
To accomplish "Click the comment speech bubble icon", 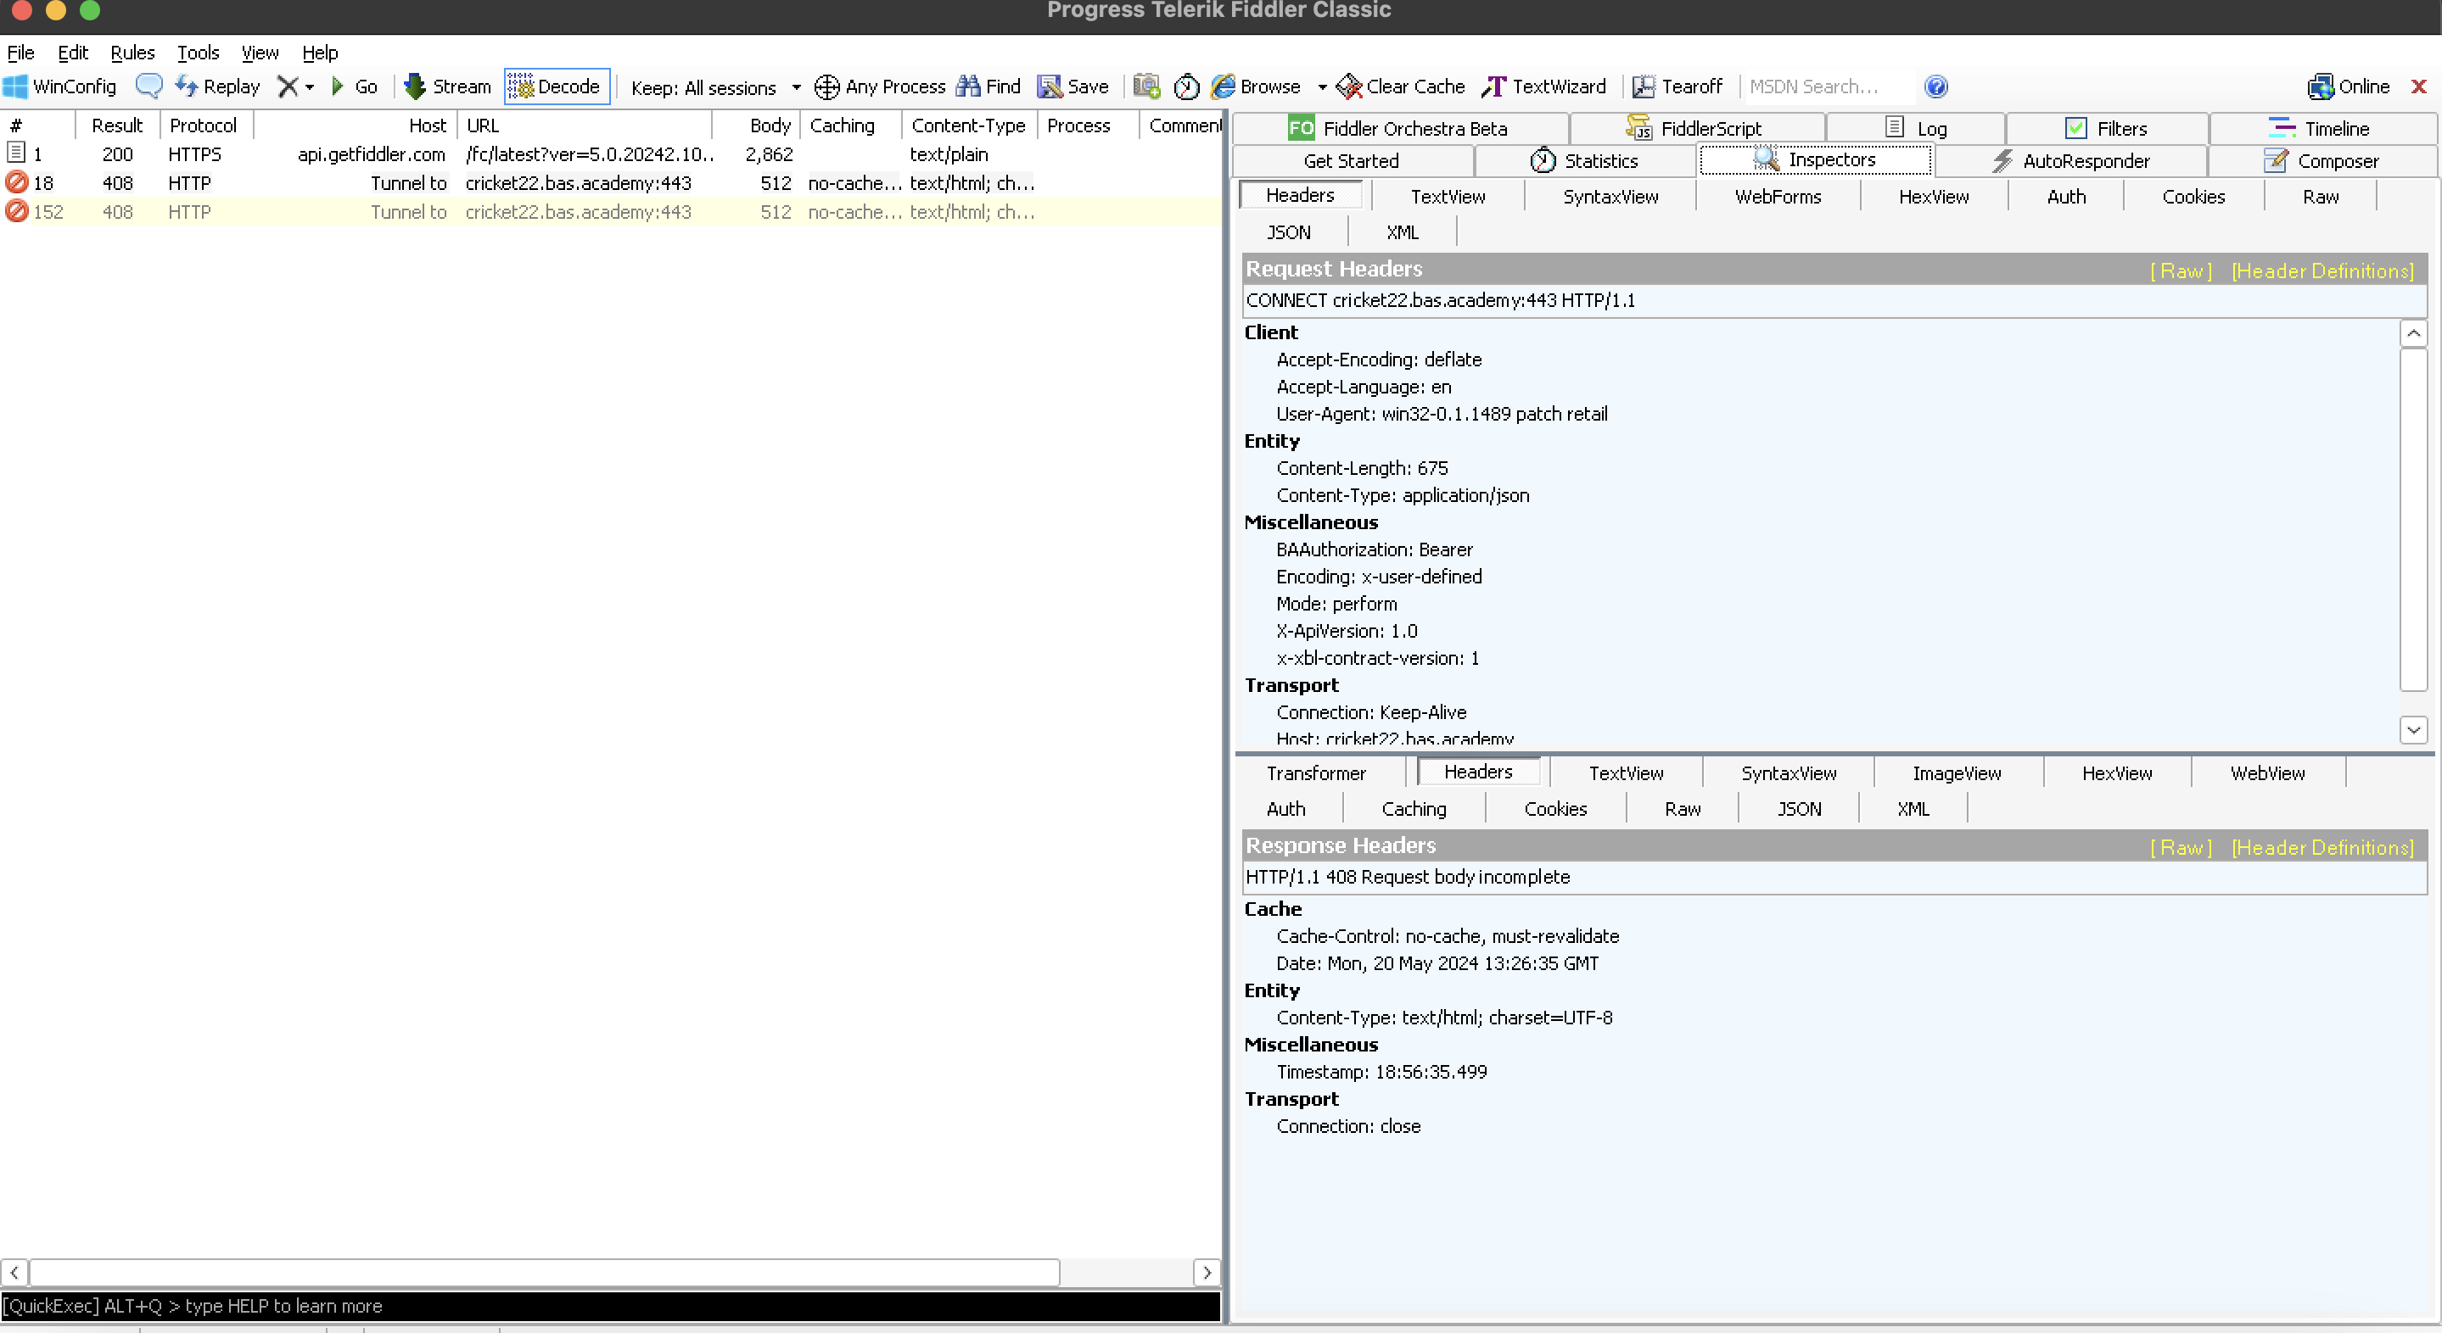I will 148,86.
